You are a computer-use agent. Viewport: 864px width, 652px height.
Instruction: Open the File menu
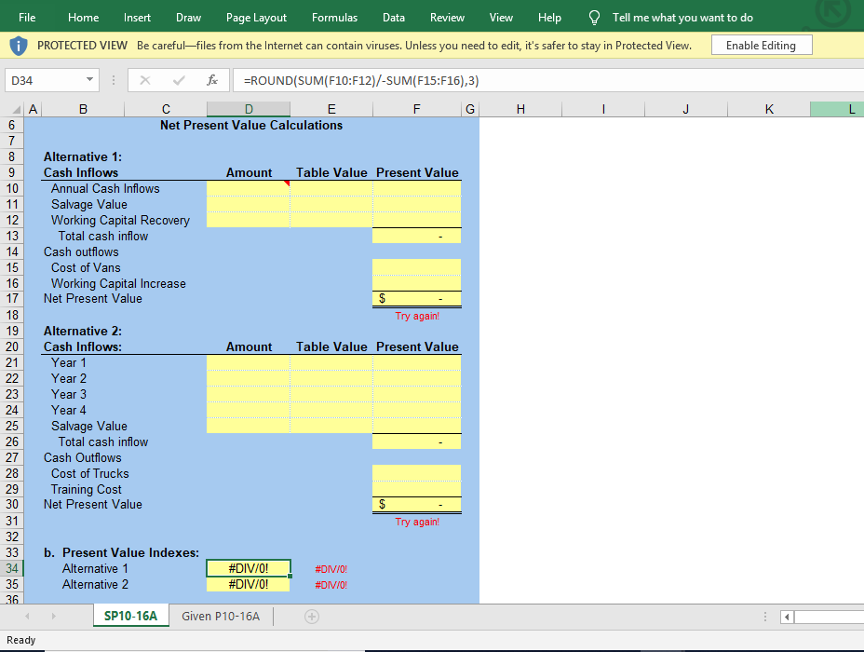click(27, 18)
